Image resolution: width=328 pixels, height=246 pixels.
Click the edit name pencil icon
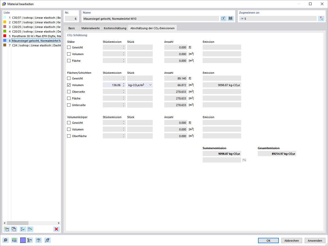tap(223, 18)
